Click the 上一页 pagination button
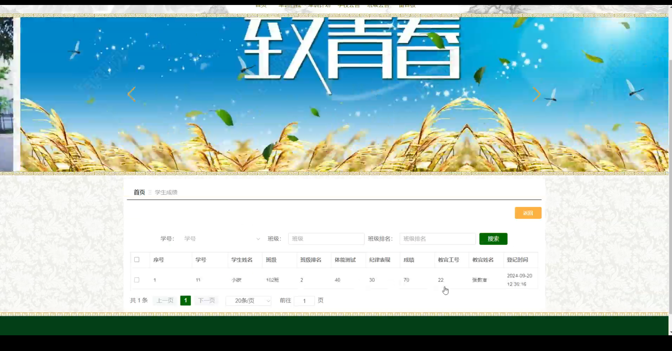This screenshot has width=672, height=351. tap(165, 300)
